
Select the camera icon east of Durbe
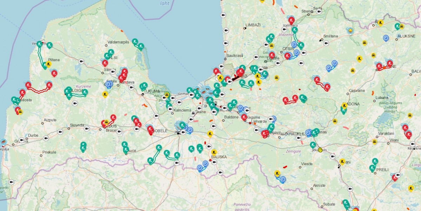[46, 138]
